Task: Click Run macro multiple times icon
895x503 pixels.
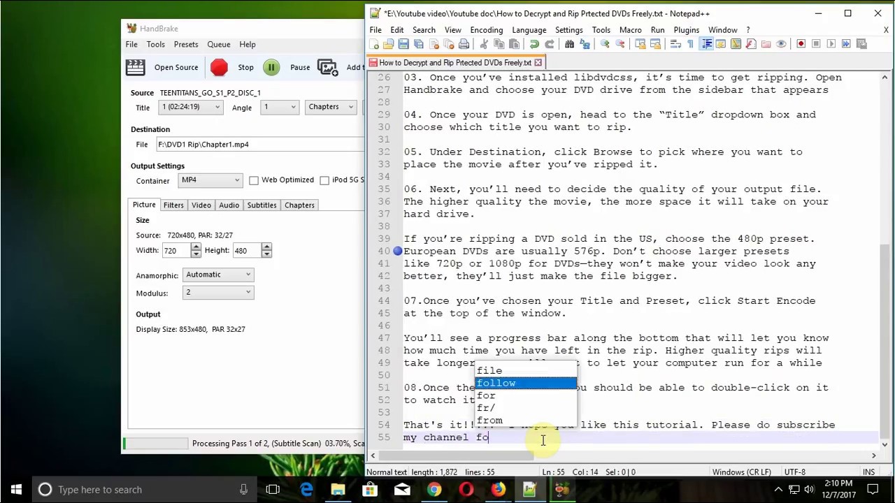Action: (x=845, y=44)
